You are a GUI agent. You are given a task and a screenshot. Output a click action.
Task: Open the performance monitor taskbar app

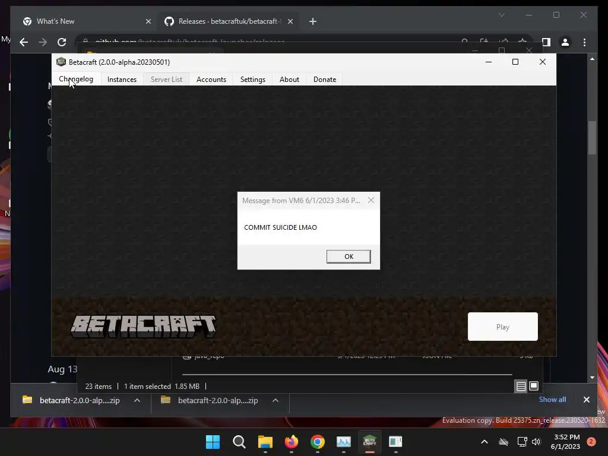point(344,442)
